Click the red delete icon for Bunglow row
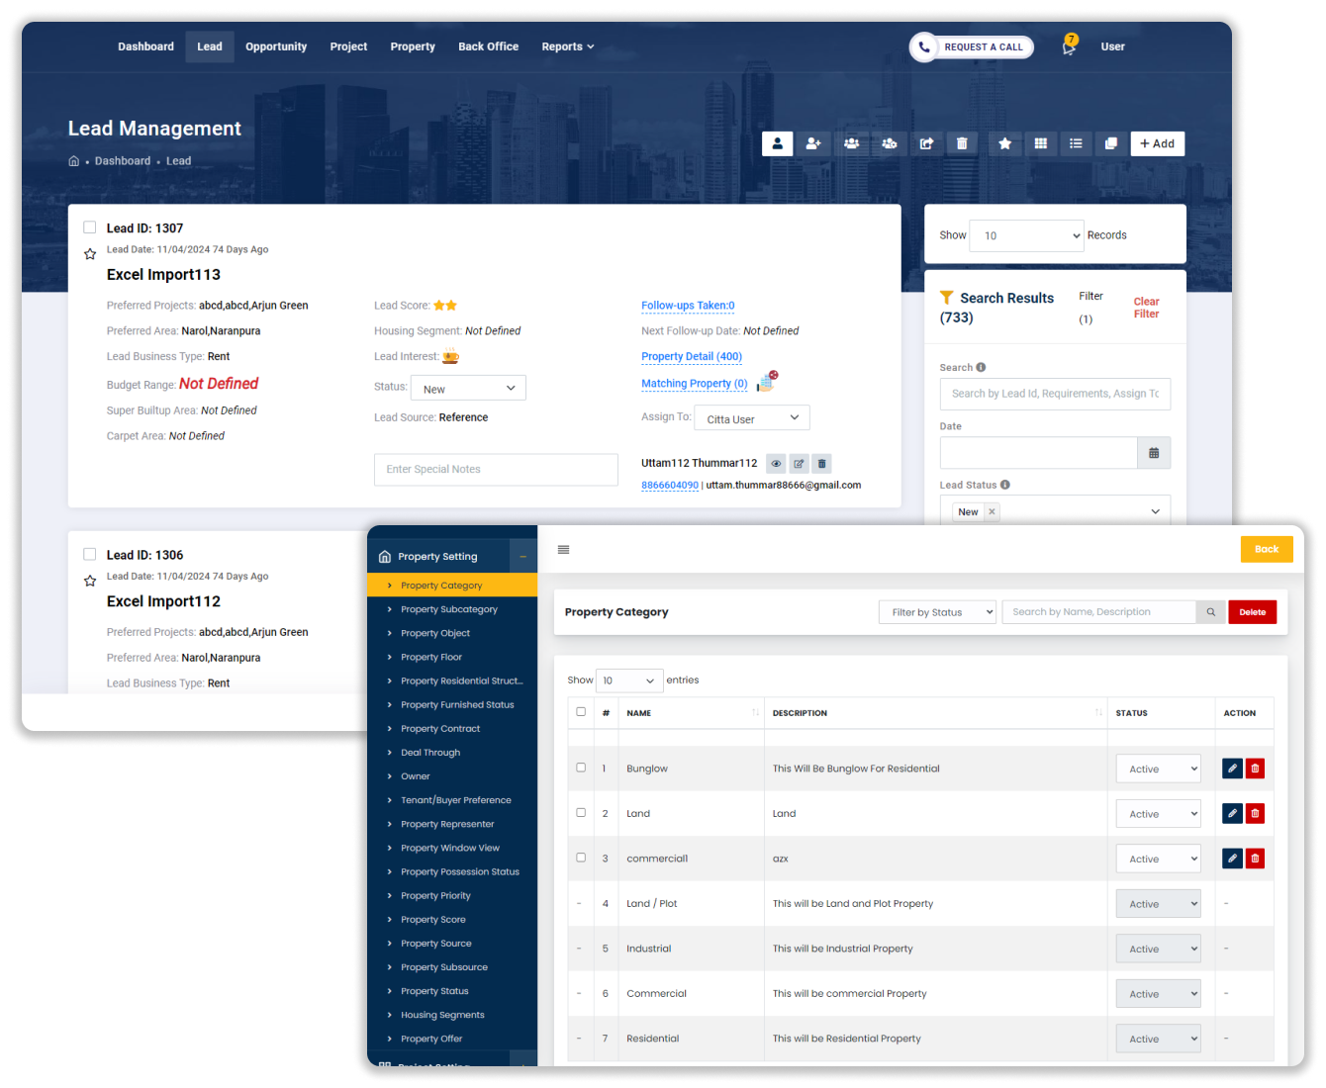Image resolution: width=1326 pixels, height=1088 pixels. tap(1255, 769)
